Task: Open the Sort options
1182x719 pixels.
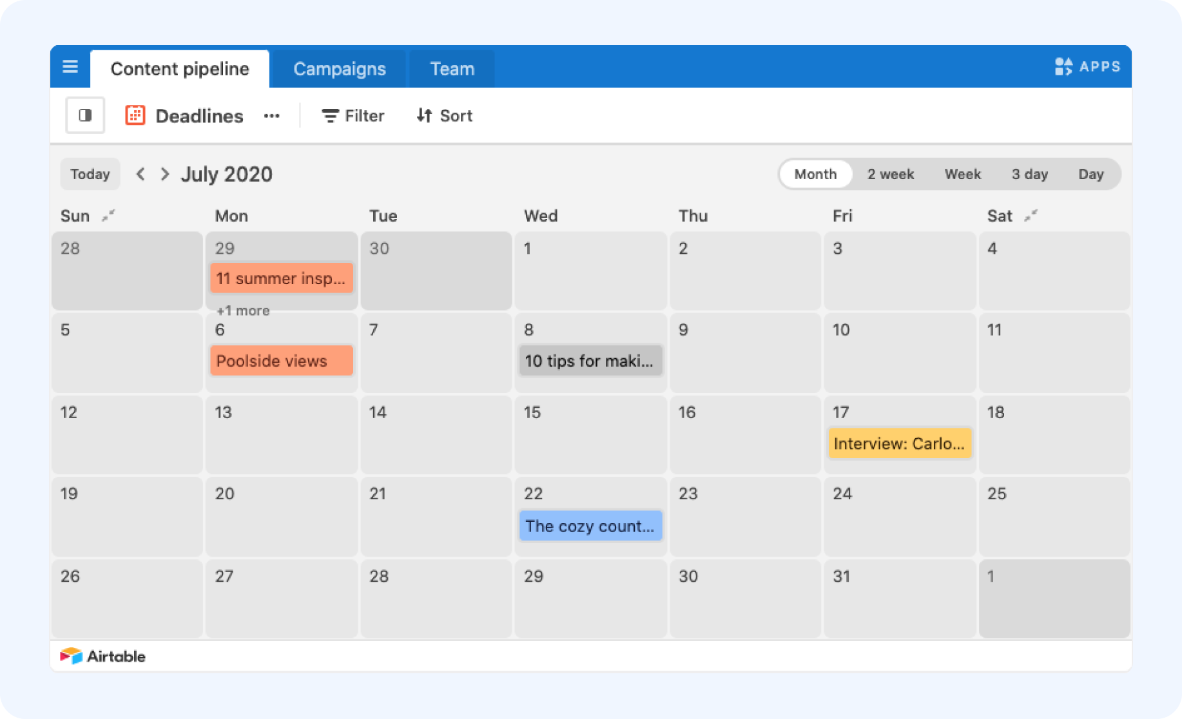Action: click(443, 116)
